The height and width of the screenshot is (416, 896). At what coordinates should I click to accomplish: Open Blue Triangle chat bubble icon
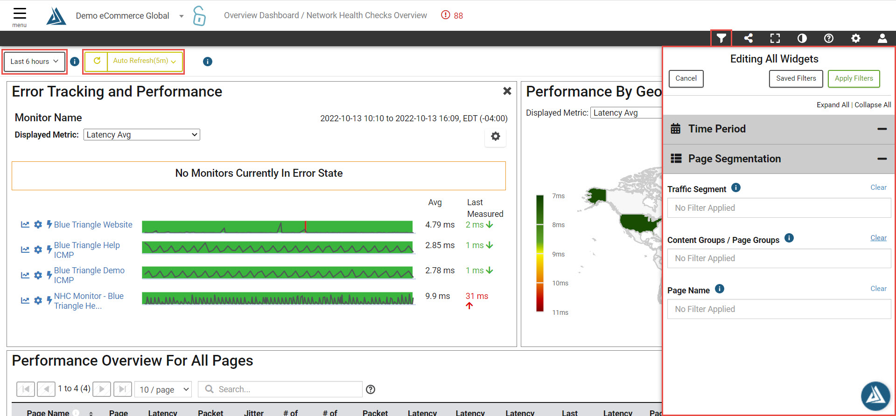(875, 396)
